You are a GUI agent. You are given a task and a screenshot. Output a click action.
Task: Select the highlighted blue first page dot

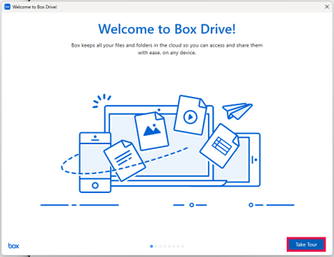(x=152, y=246)
